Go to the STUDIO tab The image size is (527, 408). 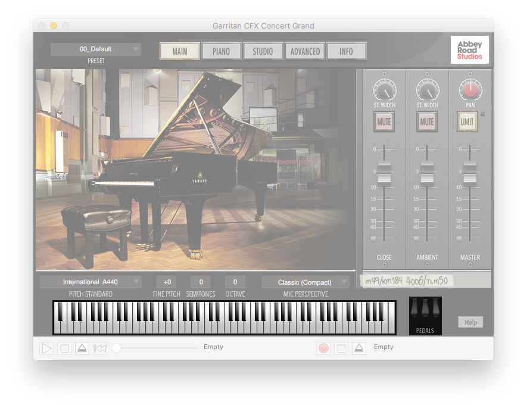click(x=263, y=51)
